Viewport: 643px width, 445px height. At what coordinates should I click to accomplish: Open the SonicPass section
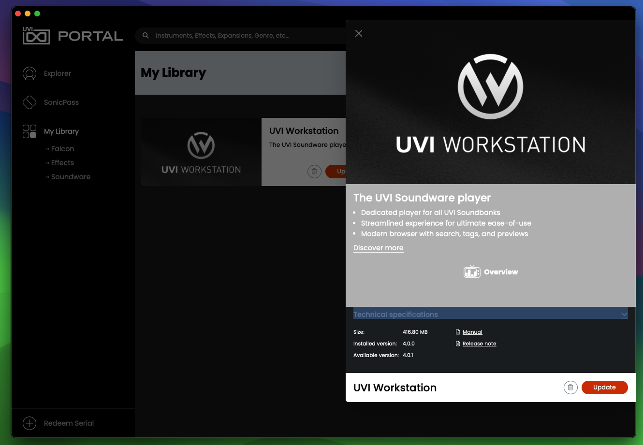click(61, 102)
